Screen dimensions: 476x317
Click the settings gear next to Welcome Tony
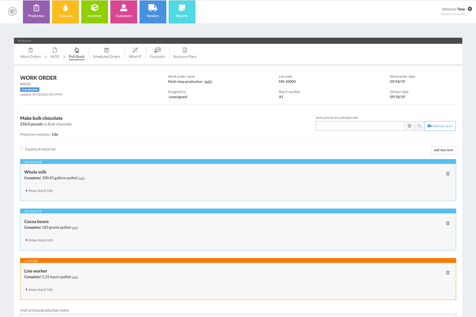(x=470, y=9)
